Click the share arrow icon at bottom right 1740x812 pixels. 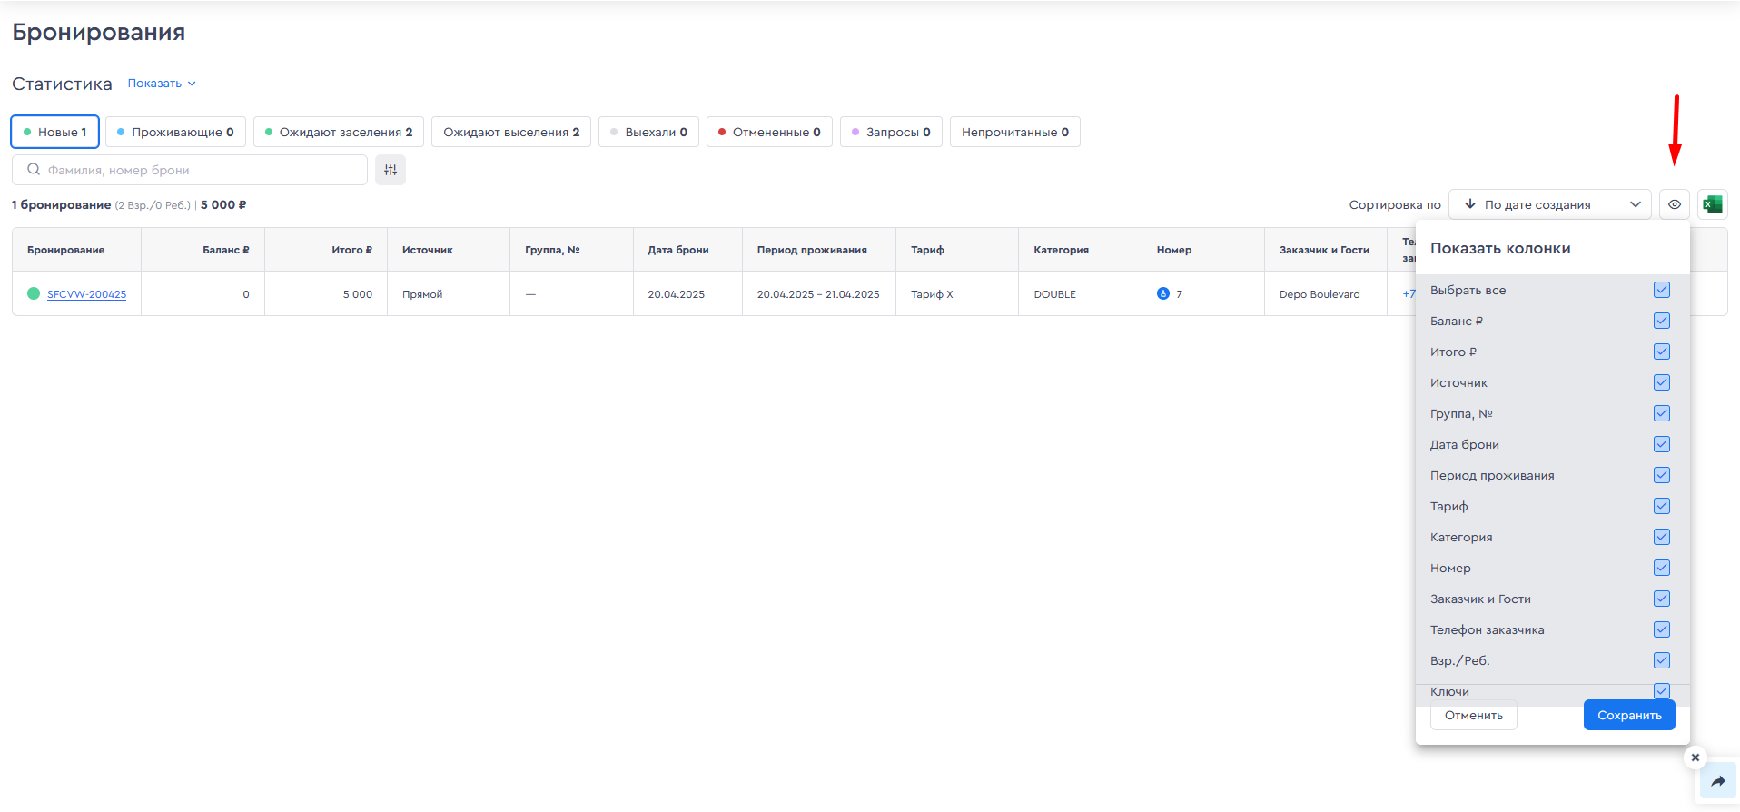(1717, 781)
